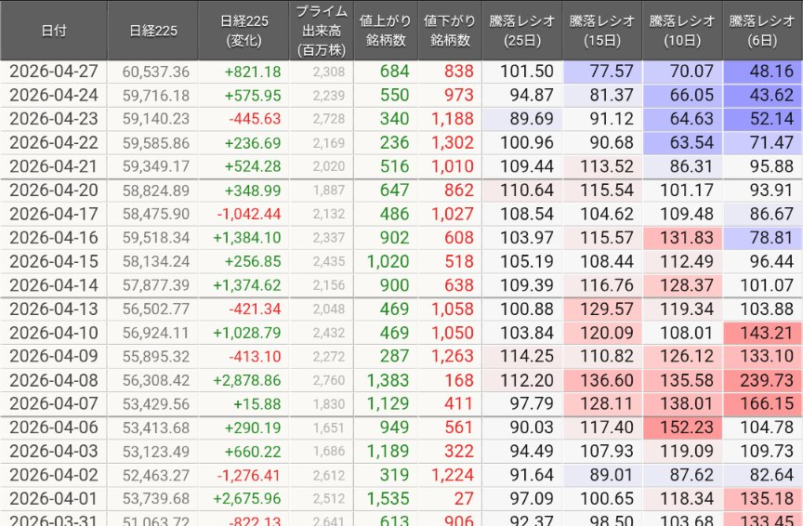Select the date 2026-04-14
The image size is (803, 526).
pyautogui.click(x=54, y=285)
